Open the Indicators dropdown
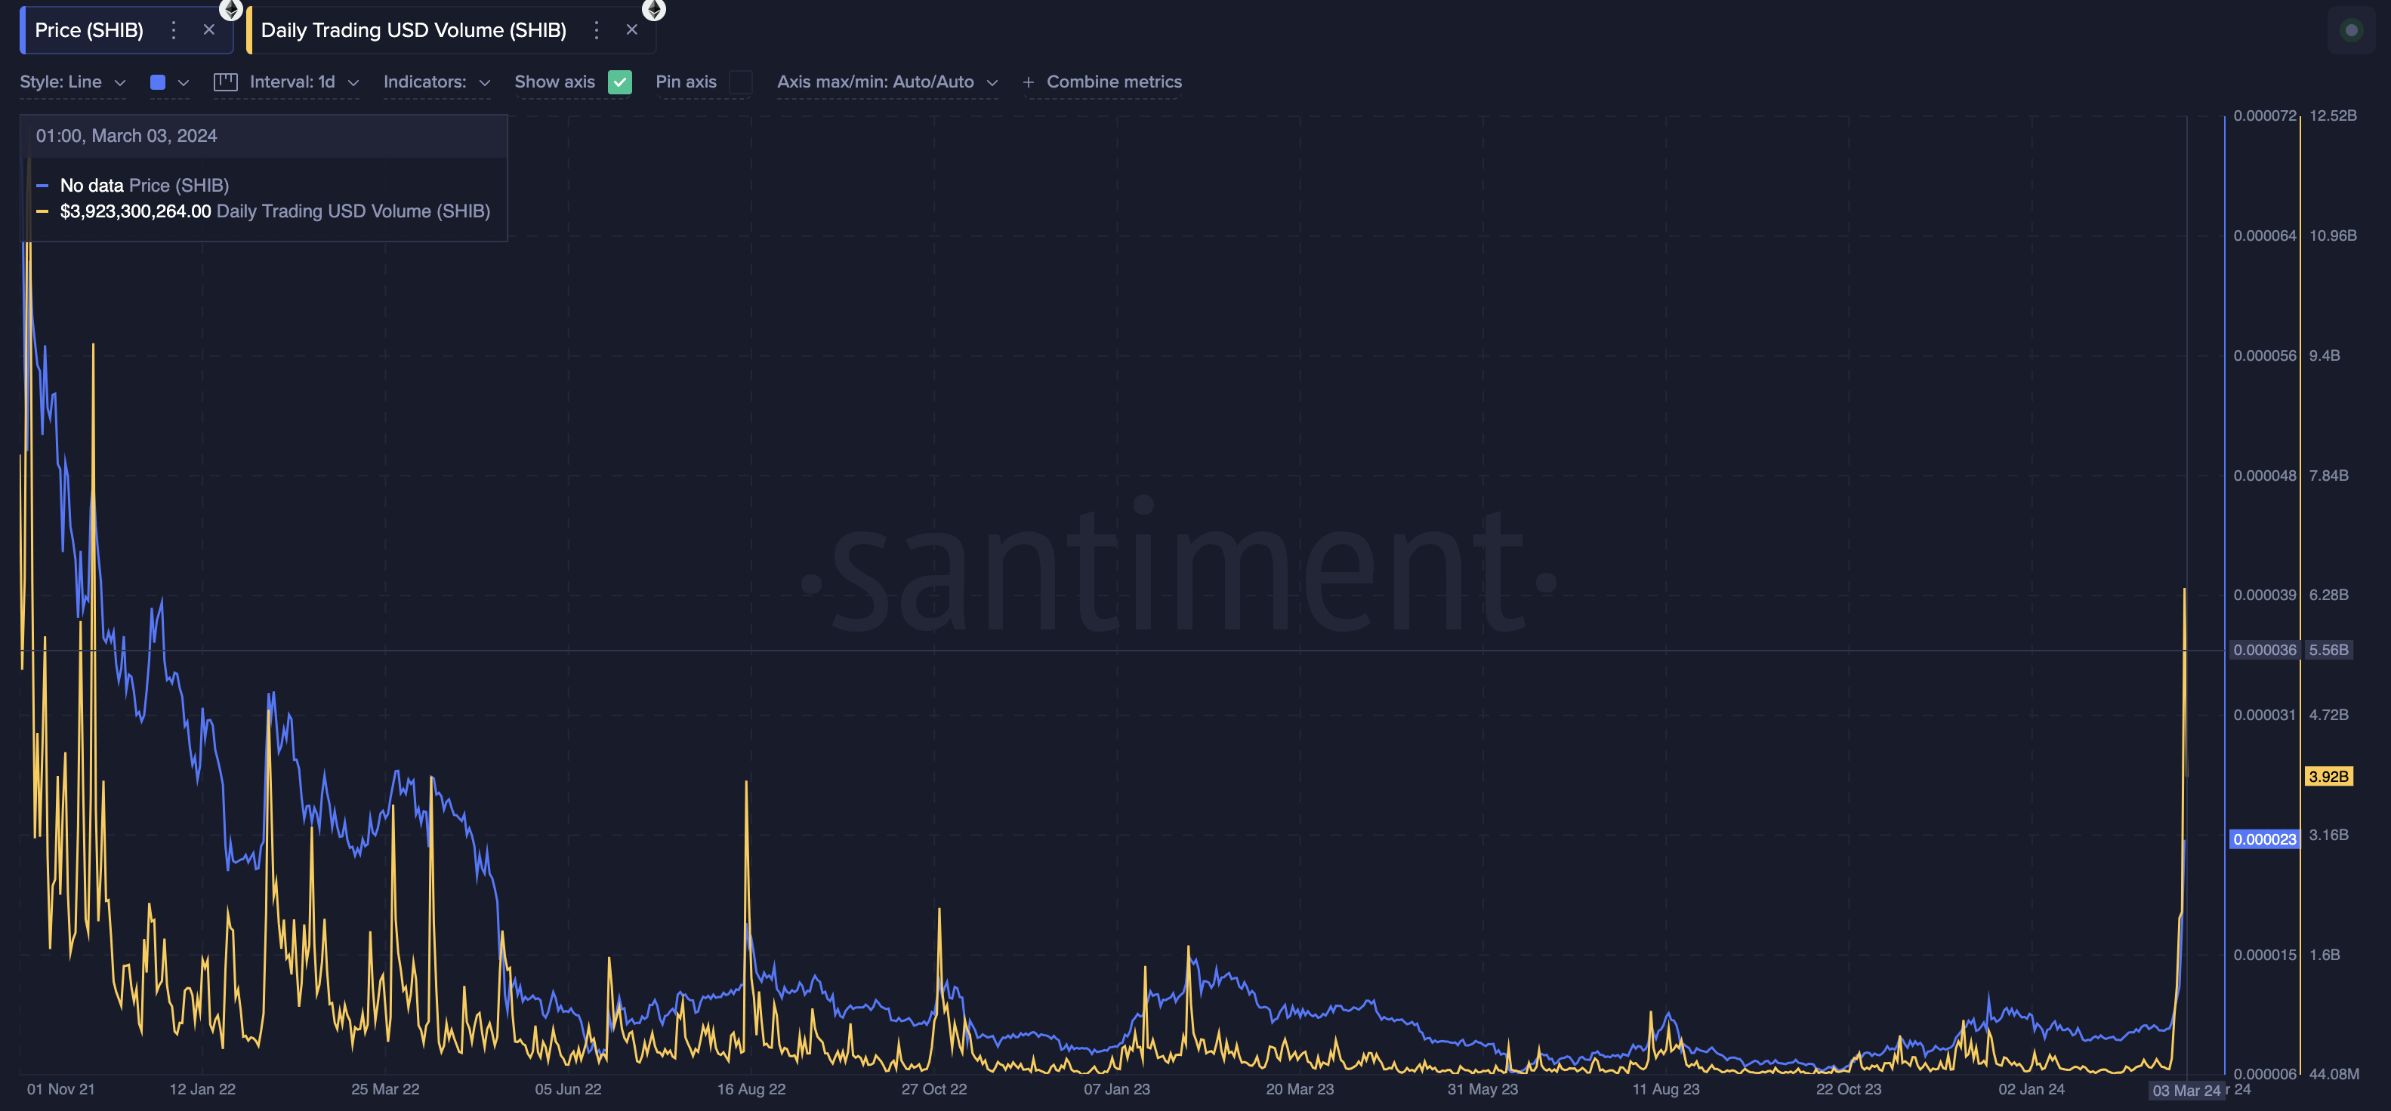The width and height of the screenshot is (2391, 1111). click(x=437, y=82)
